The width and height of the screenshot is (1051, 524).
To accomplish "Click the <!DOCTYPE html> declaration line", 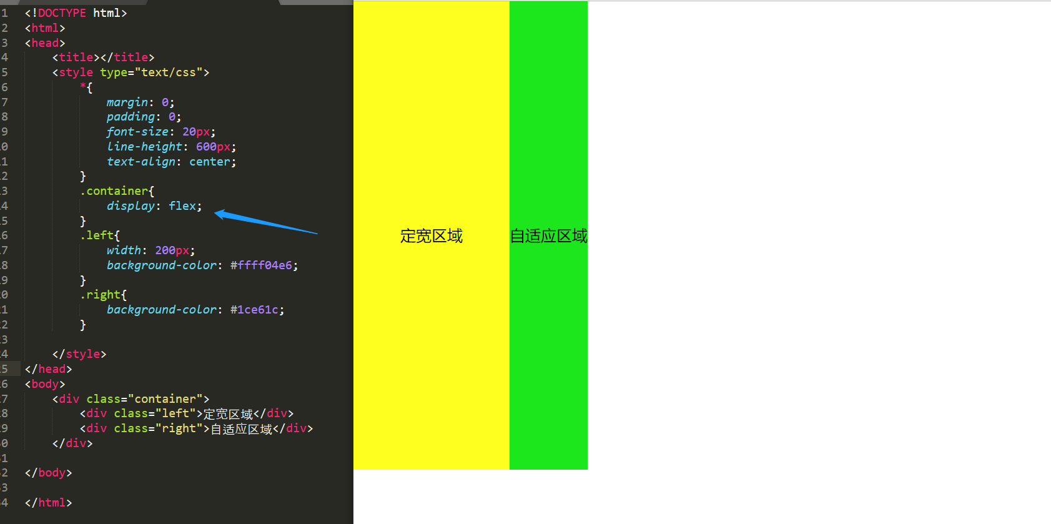I will point(76,13).
